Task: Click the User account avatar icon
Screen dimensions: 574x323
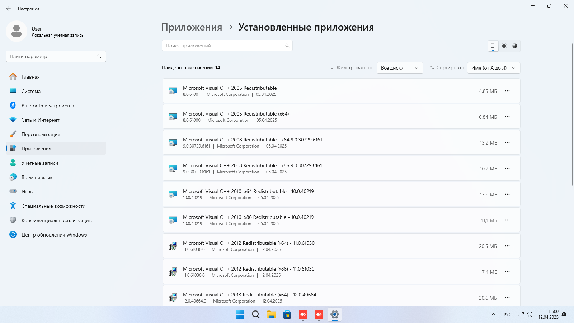Action: coord(17,31)
